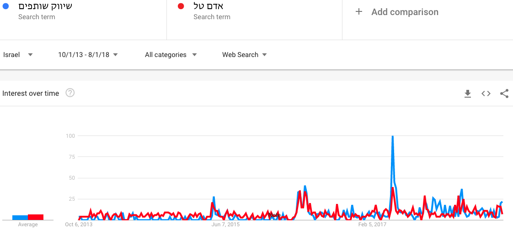This screenshot has width=513, height=229.
Task: Download the Interest over time data
Action: (x=468, y=94)
